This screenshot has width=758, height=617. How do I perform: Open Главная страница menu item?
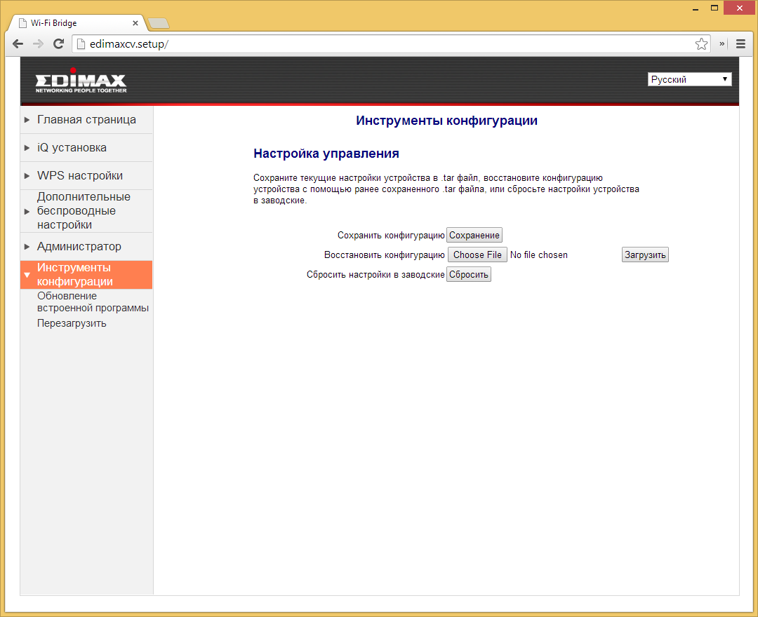tap(86, 120)
